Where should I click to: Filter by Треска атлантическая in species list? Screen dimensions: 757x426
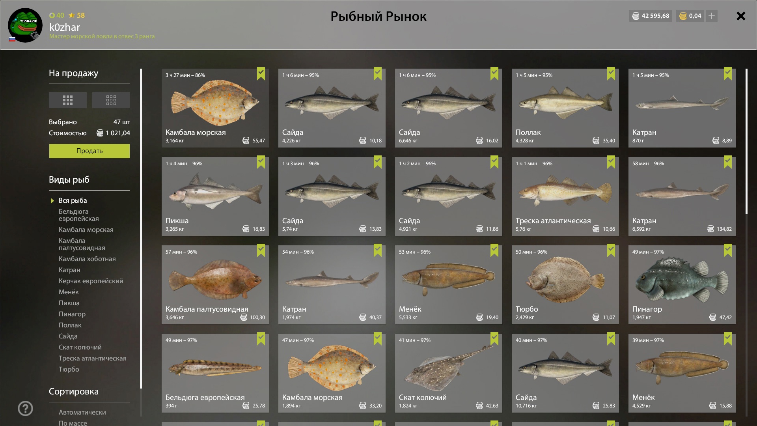[x=93, y=358]
